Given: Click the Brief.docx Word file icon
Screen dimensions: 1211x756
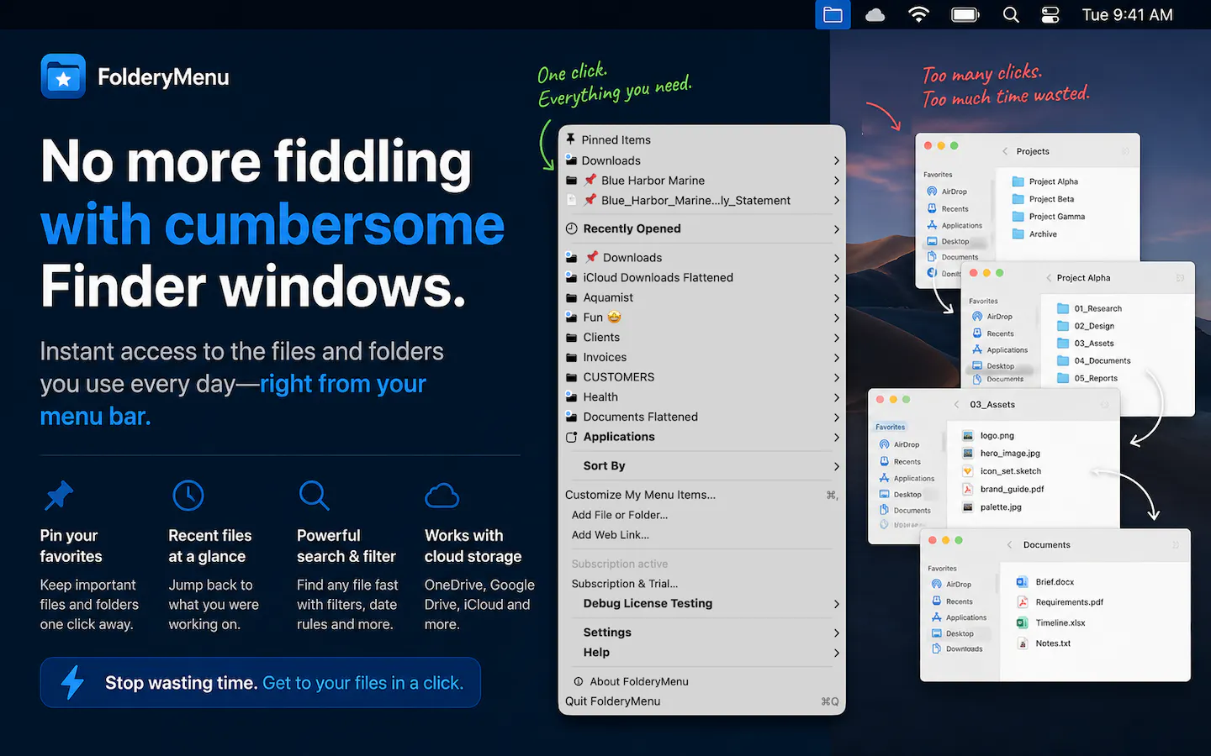Looking at the screenshot, I should 1023,582.
